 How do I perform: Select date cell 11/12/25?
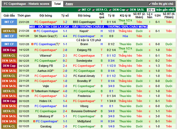[24, 56]
